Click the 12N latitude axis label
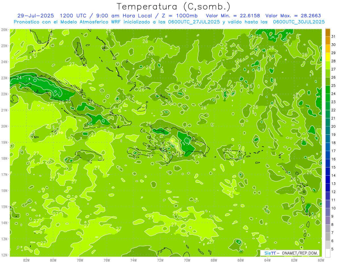Viewport: 341px width, 264px height. pos(4,255)
